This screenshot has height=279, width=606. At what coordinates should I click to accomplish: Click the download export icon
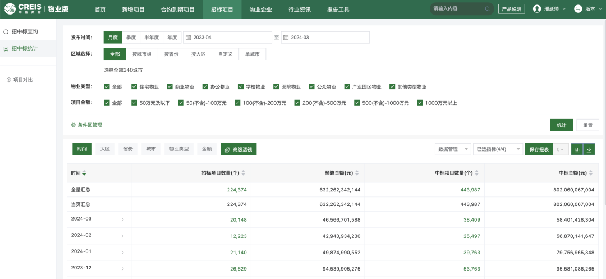tap(589, 149)
